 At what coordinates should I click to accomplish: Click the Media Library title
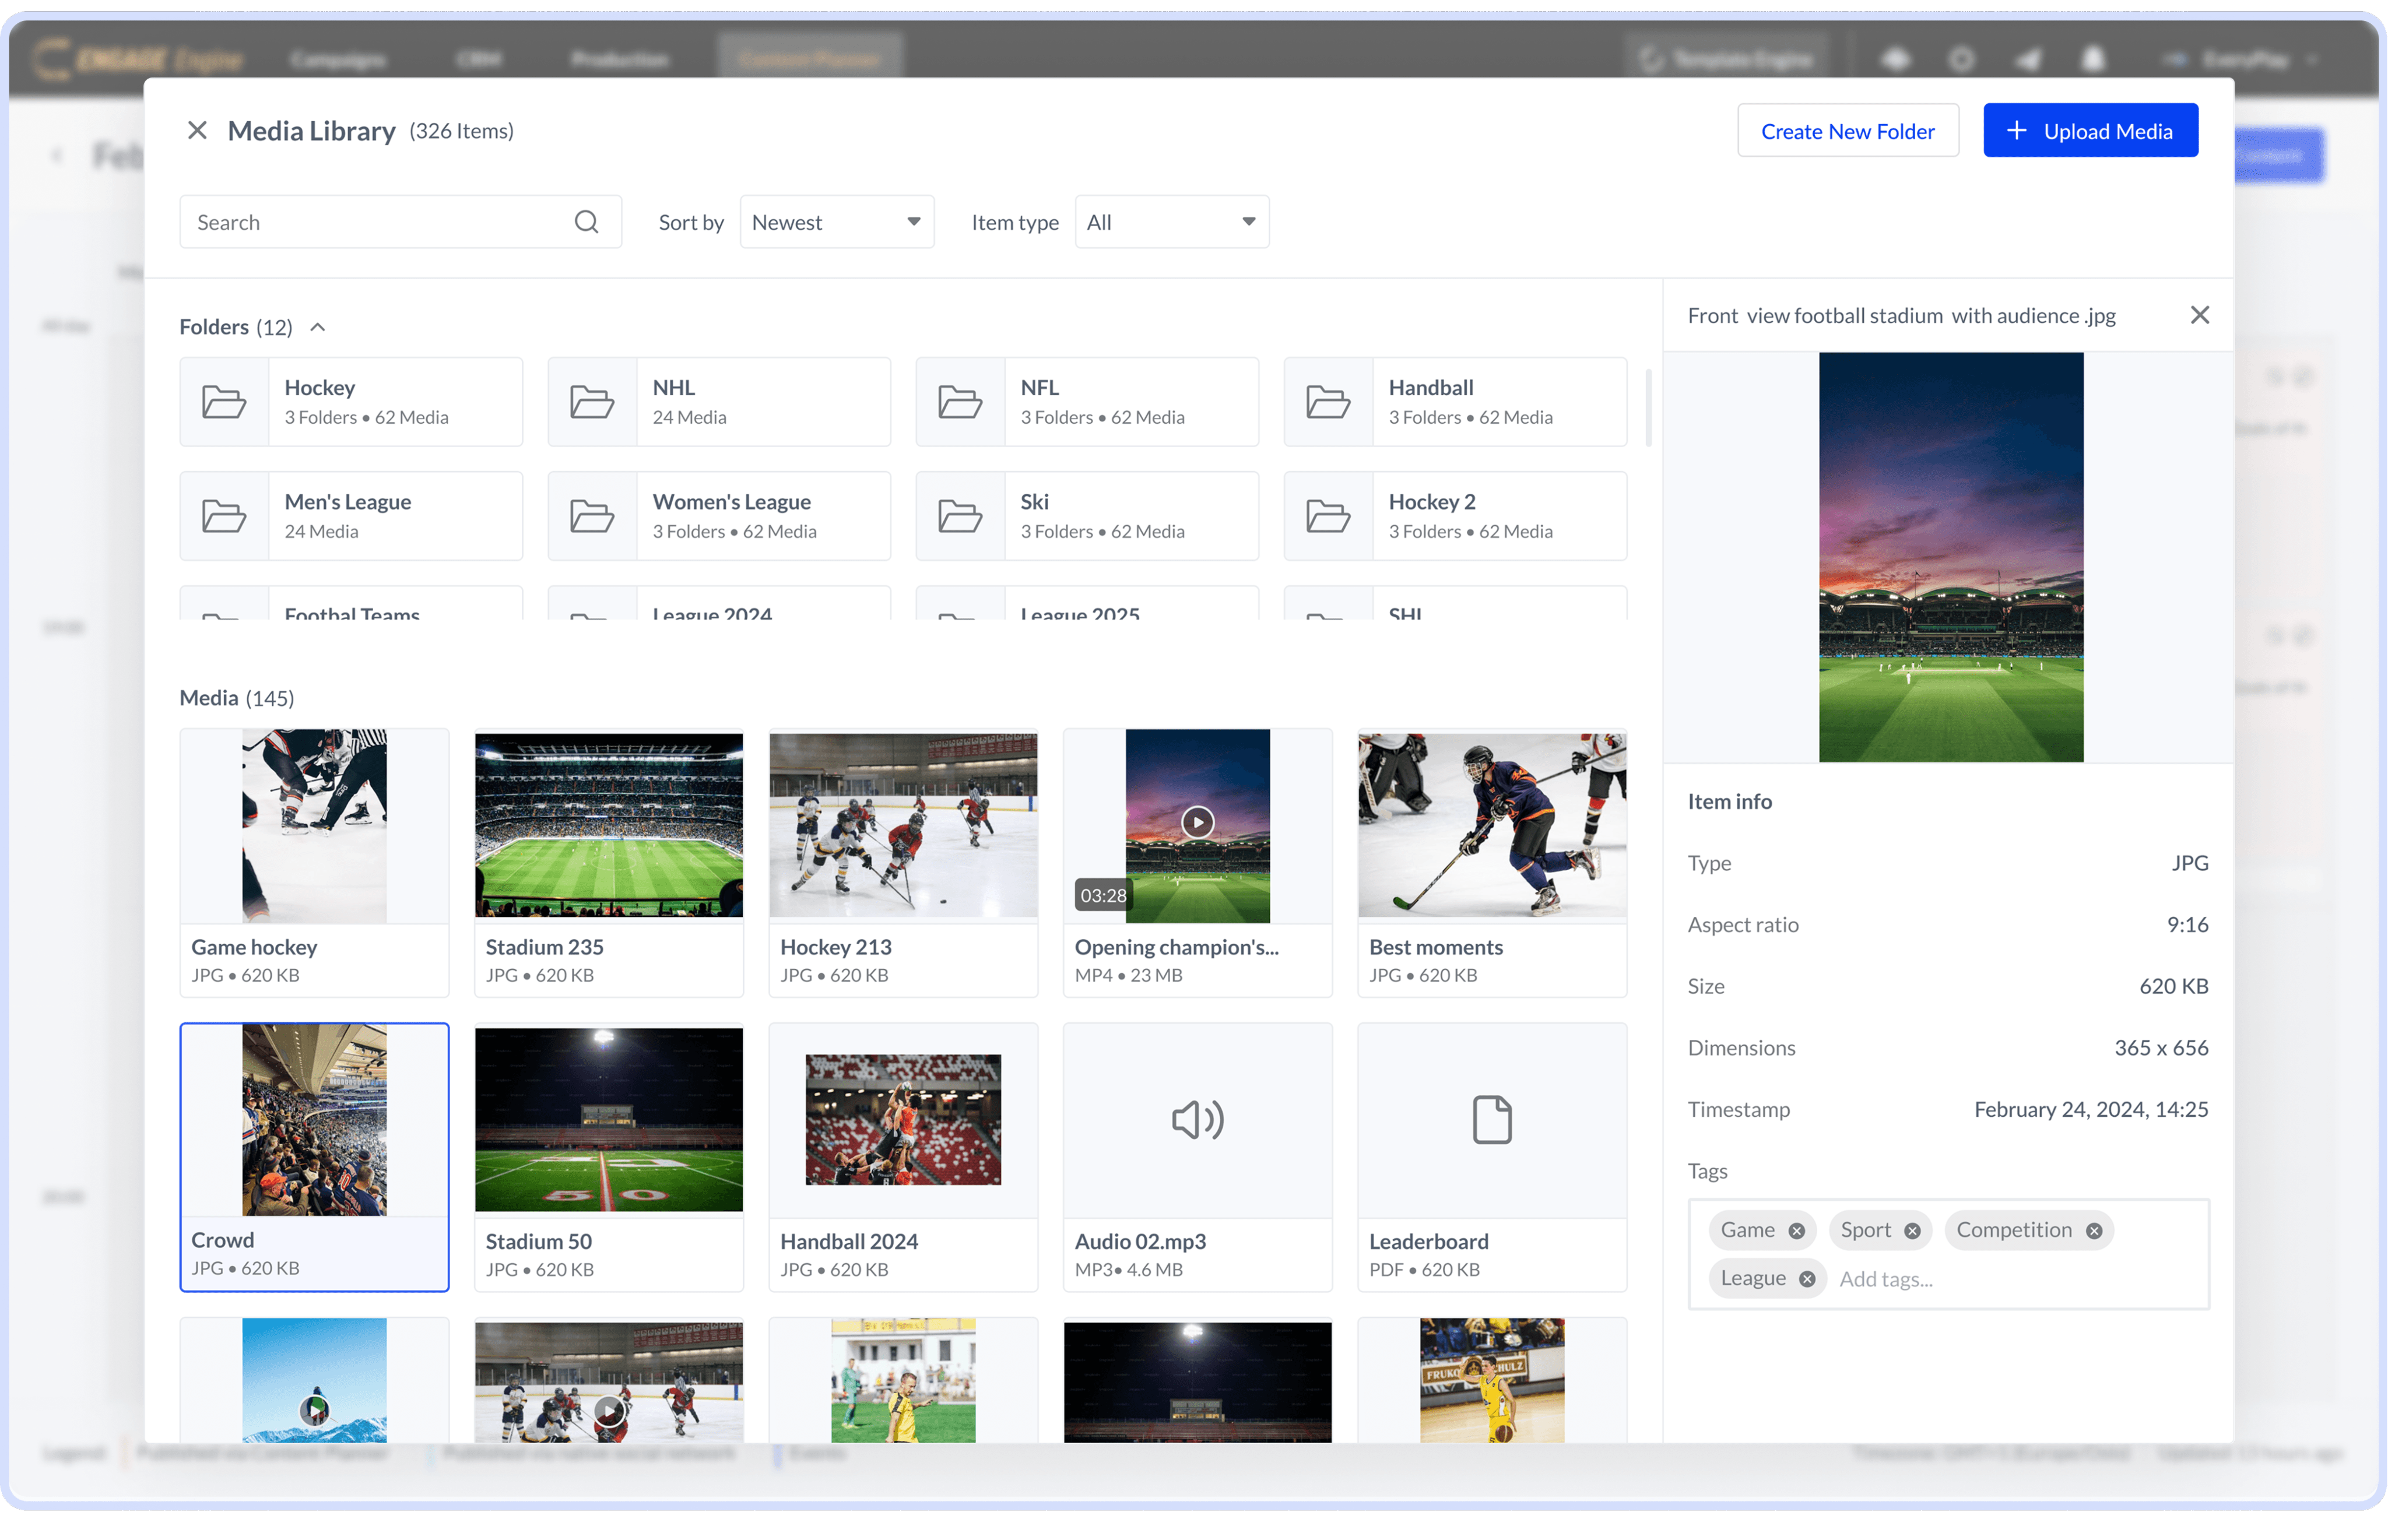(311, 131)
